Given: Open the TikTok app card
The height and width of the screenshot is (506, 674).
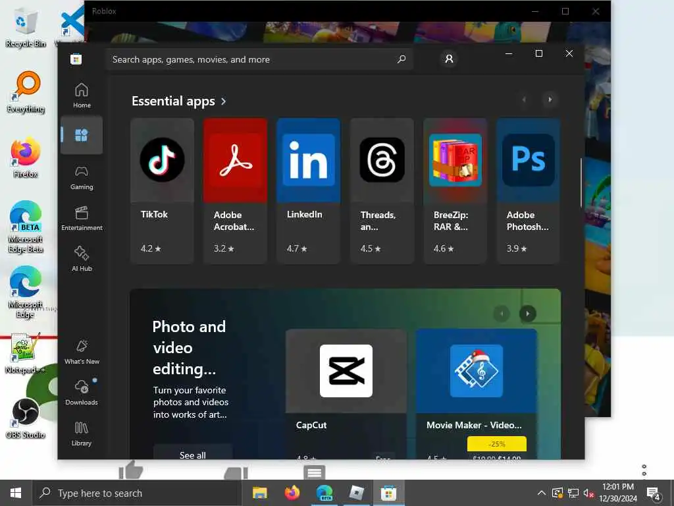Looking at the screenshot, I should [162, 190].
